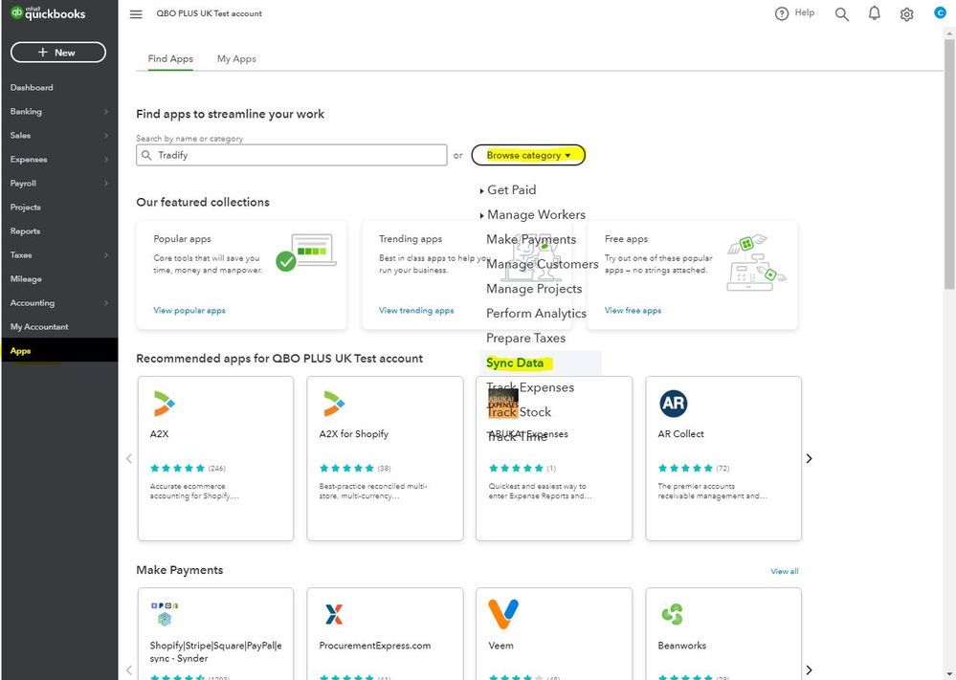Image resolution: width=956 pixels, height=680 pixels.
Task: Open the search magnifier in the header
Action: click(x=841, y=14)
